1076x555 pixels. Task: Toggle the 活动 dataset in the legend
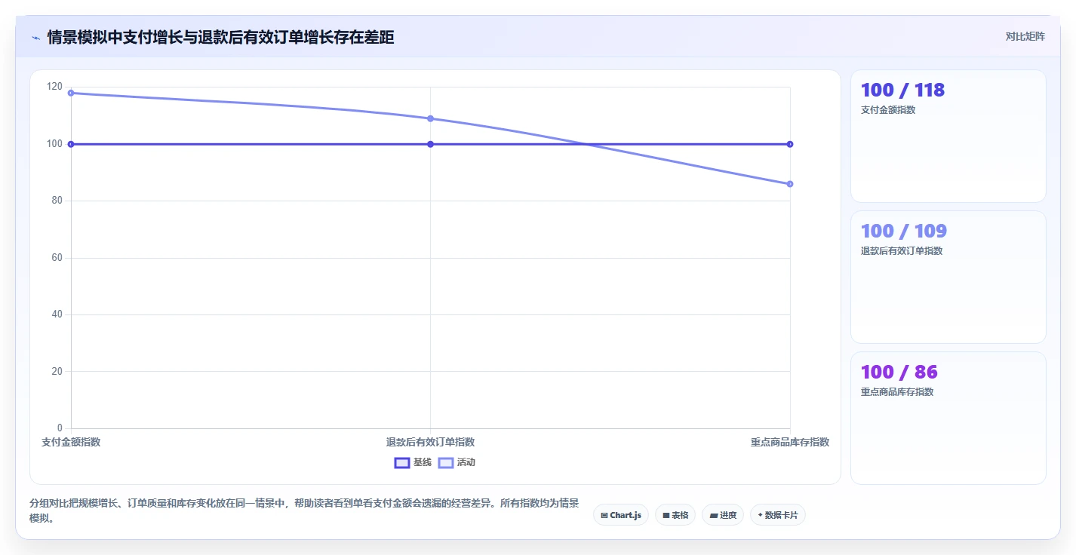click(x=457, y=462)
